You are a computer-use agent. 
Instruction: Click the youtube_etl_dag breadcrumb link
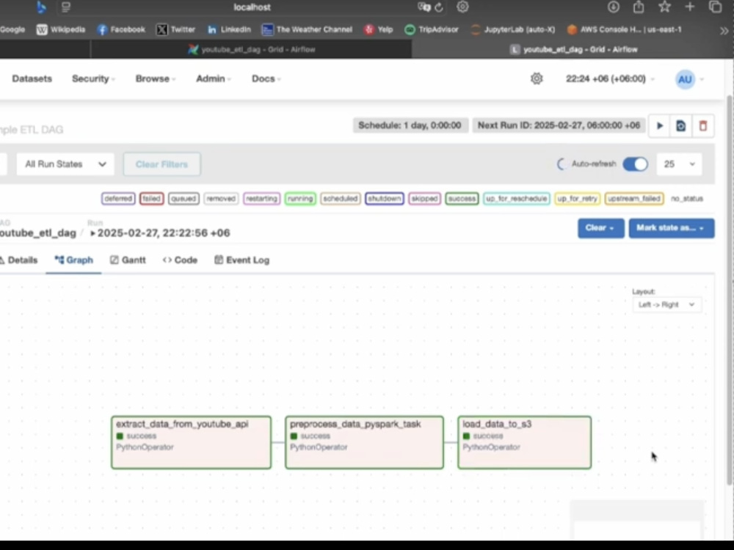pyautogui.click(x=38, y=233)
